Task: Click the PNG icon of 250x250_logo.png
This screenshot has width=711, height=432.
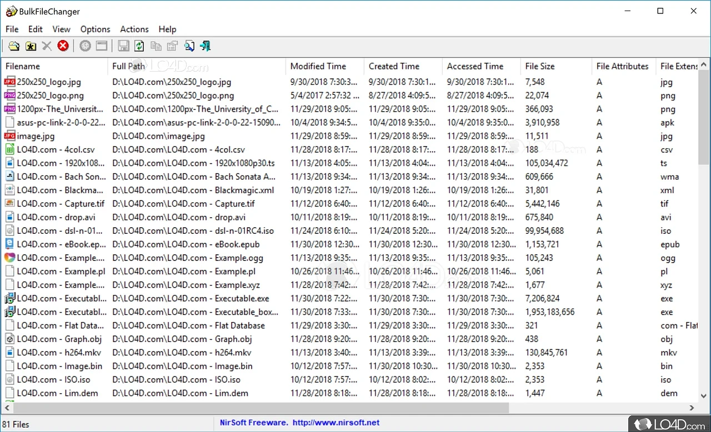Action: [10, 96]
